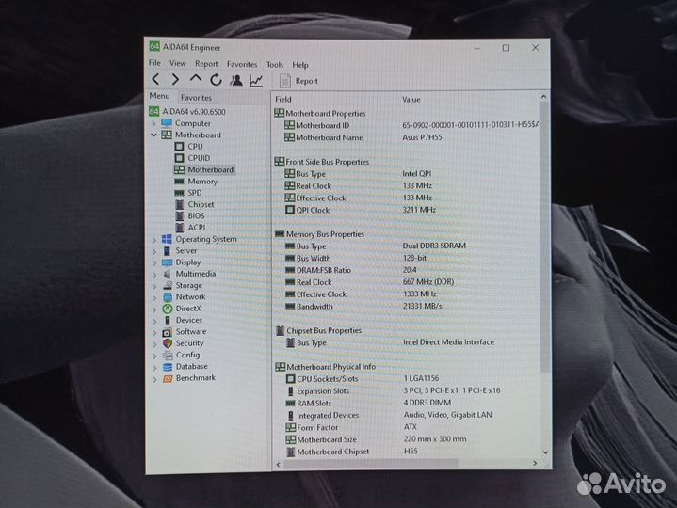Viewport: 677px width, 508px height.
Task: Select the BIOS item icon
Action: click(180, 215)
